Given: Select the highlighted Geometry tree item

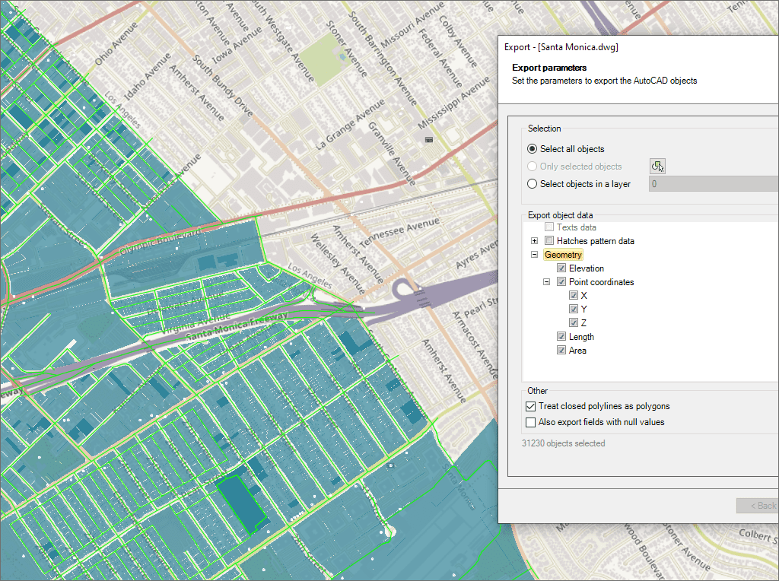Looking at the screenshot, I should 563,255.
